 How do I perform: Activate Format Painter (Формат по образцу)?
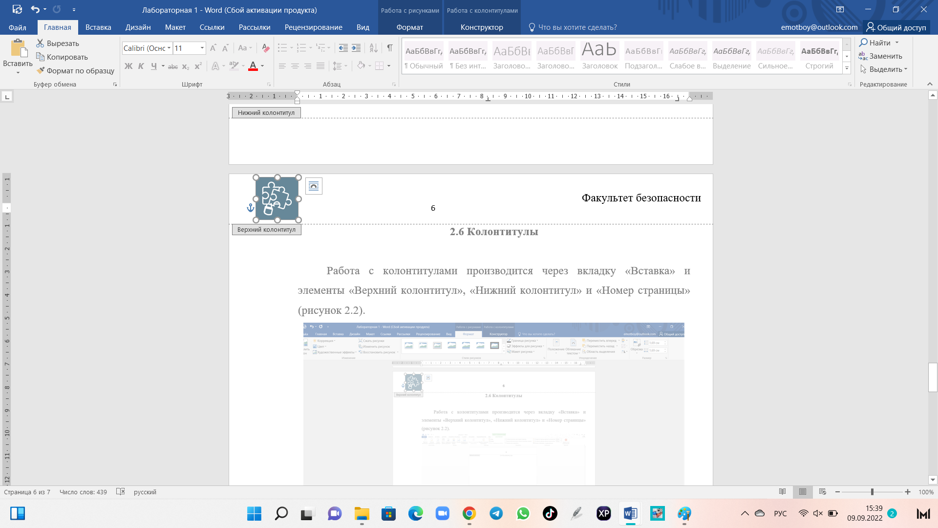click(x=40, y=70)
